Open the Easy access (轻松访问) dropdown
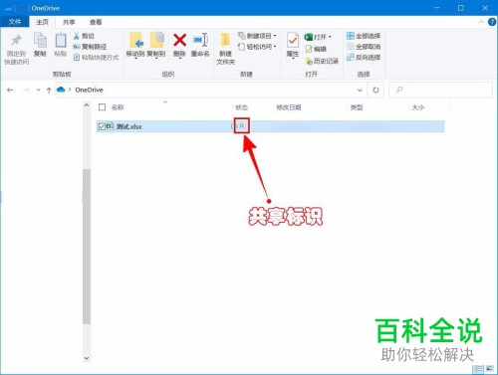The width and height of the screenshot is (498, 375). click(x=258, y=47)
